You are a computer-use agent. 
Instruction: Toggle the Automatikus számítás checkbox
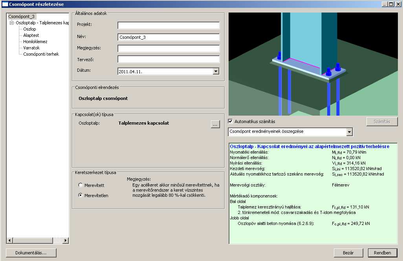tap(231, 121)
